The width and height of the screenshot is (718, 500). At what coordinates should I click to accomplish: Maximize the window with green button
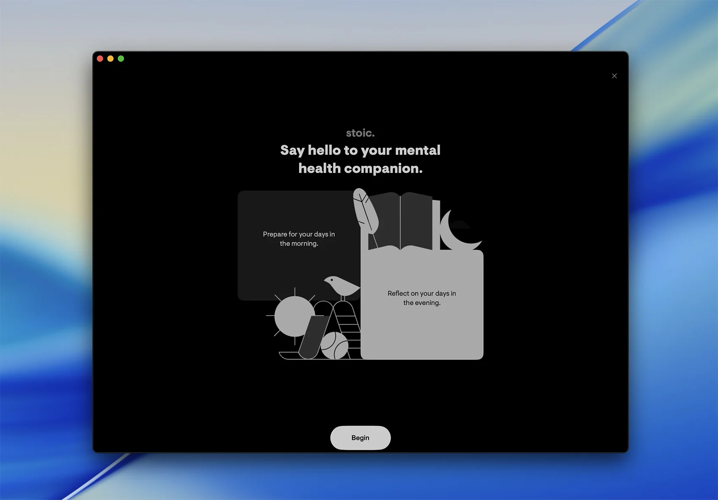point(121,59)
